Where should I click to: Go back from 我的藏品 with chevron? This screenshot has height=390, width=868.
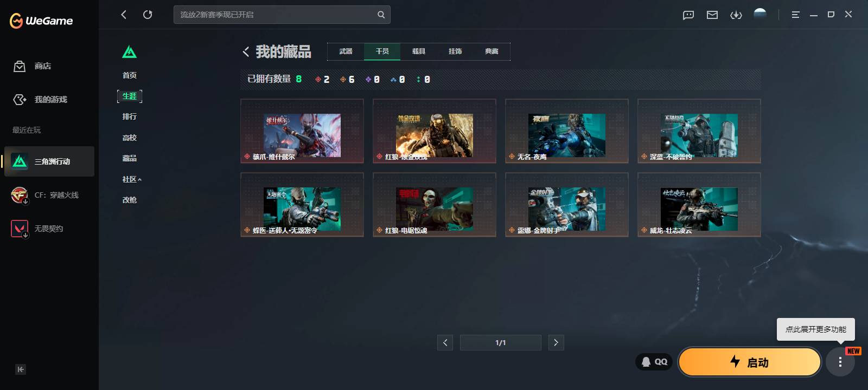pyautogui.click(x=246, y=51)
